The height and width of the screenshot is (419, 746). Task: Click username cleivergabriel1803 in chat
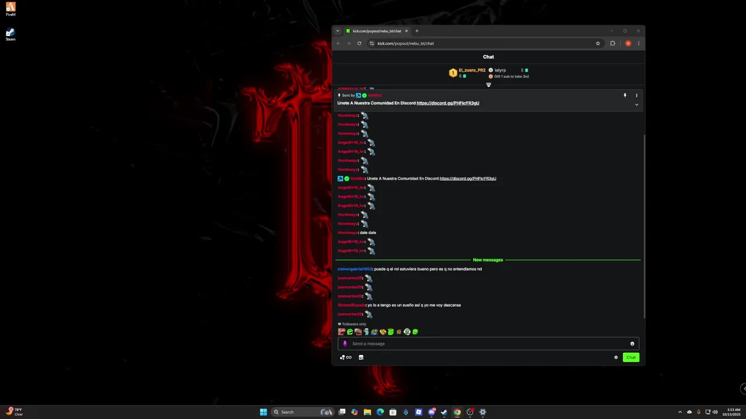pos(354,269)
